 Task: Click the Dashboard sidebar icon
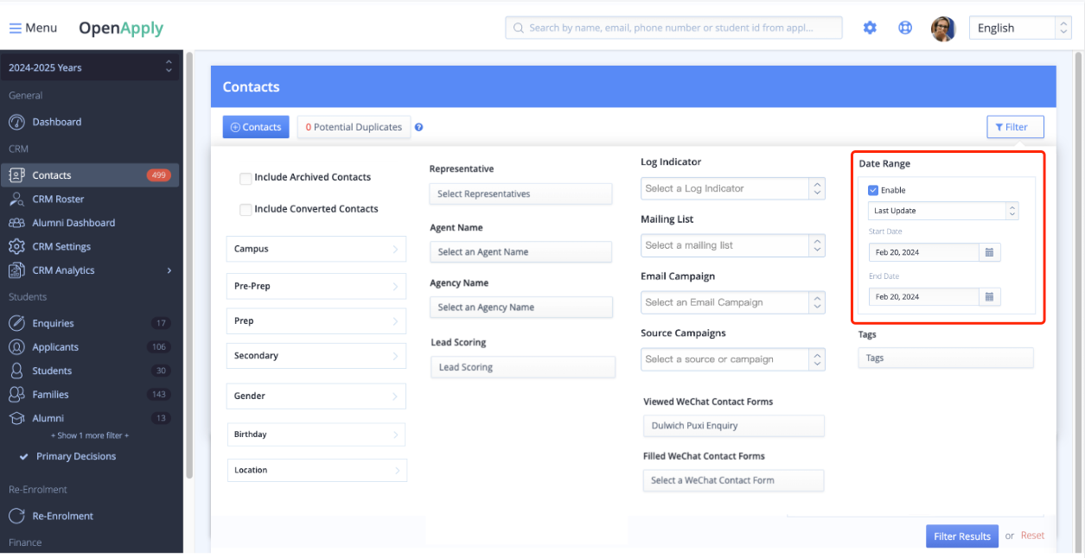[16, 122]
